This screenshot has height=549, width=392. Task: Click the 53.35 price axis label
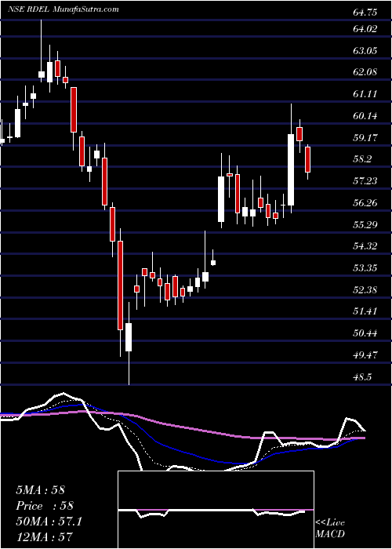[365, 268]
